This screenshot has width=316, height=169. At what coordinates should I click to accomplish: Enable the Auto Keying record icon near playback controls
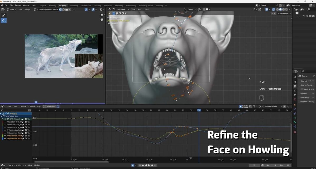[133, 165]
